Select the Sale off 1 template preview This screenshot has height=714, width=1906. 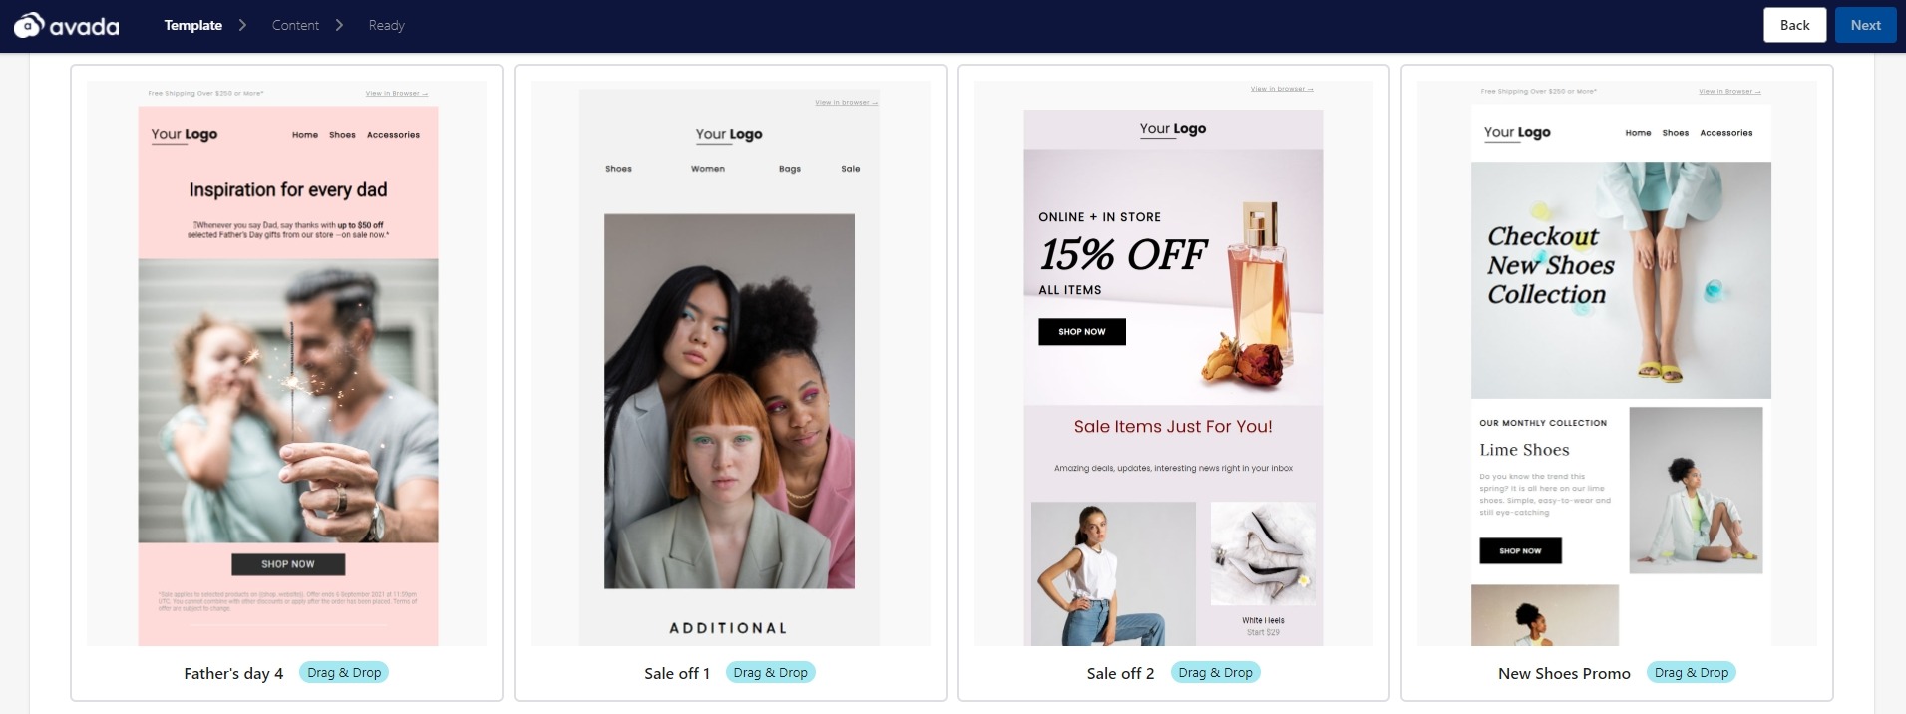[730, 363]
